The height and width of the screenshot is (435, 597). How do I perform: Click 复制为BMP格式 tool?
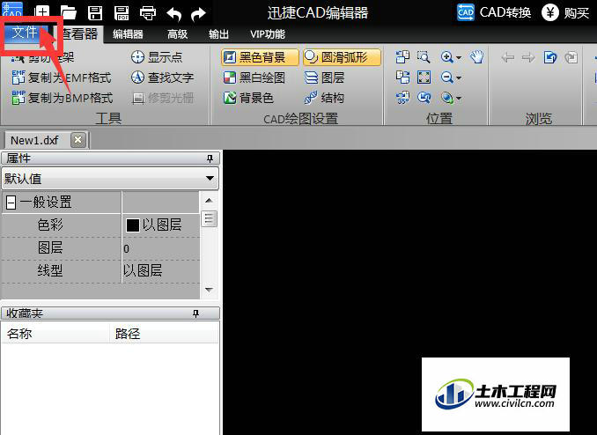pos(63,98)
